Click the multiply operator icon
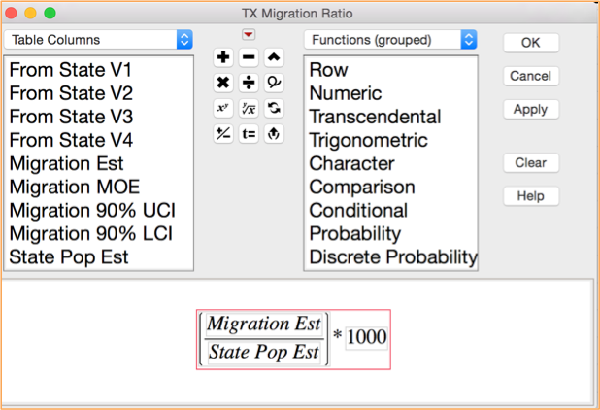 tap(223, 83)
